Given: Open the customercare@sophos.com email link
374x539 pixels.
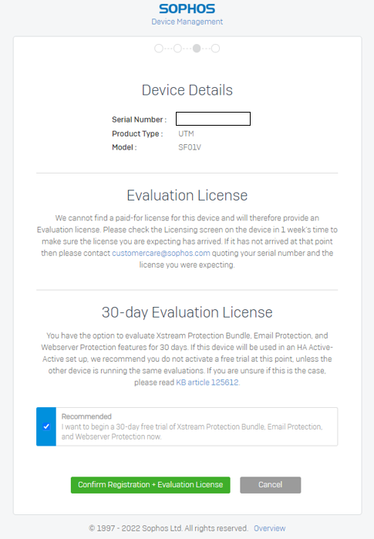Looking at the screenshot, I should pos(161,253).
